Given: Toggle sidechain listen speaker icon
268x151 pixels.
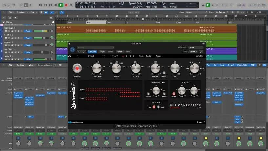Looking at the screenshot, I should [163, 82].
